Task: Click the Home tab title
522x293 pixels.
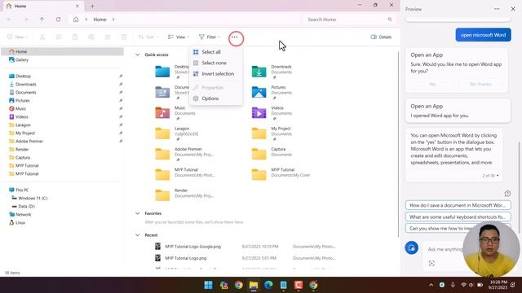Action: point(20,6)
